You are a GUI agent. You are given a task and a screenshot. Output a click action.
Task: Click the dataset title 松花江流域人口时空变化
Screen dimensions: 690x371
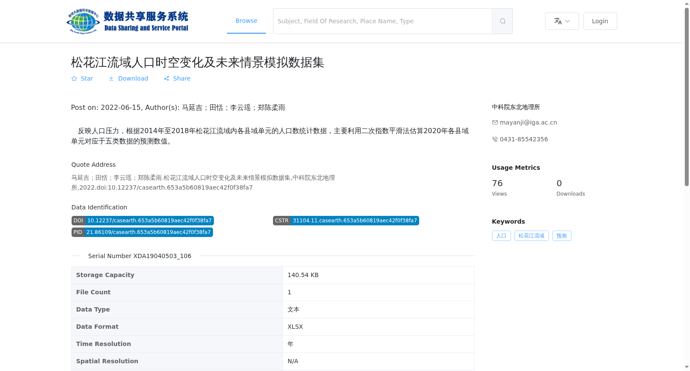click(198, 62)
